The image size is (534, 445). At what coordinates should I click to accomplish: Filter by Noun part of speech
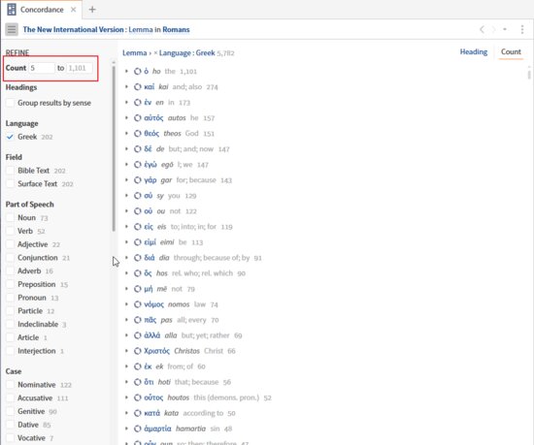pos(11,217)
